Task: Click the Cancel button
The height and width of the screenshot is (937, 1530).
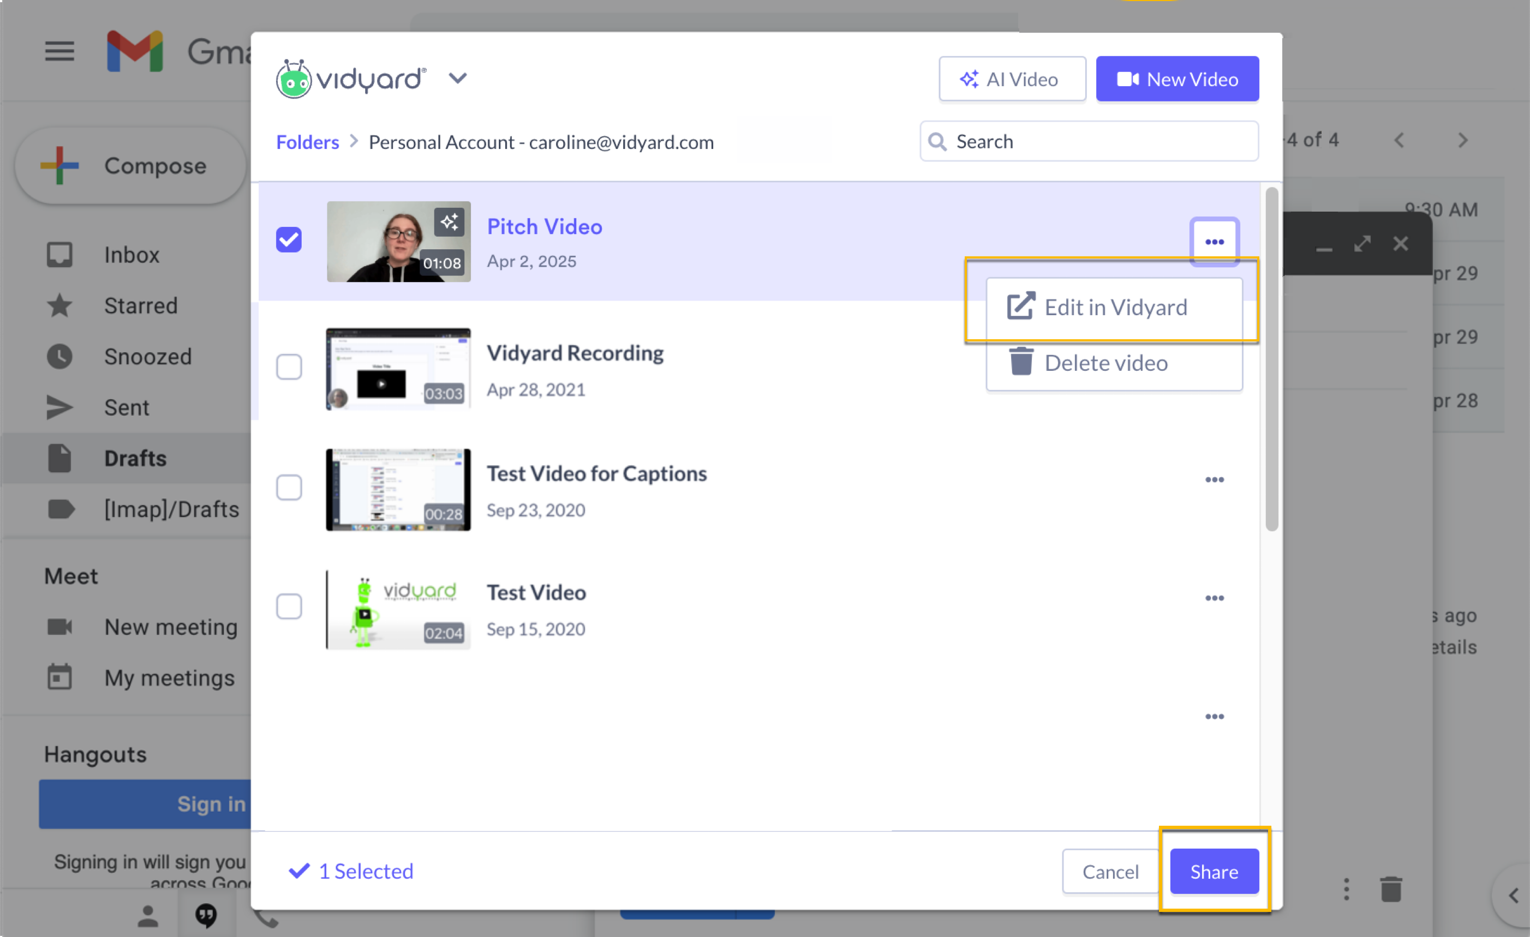Action: click(1110, 872)
